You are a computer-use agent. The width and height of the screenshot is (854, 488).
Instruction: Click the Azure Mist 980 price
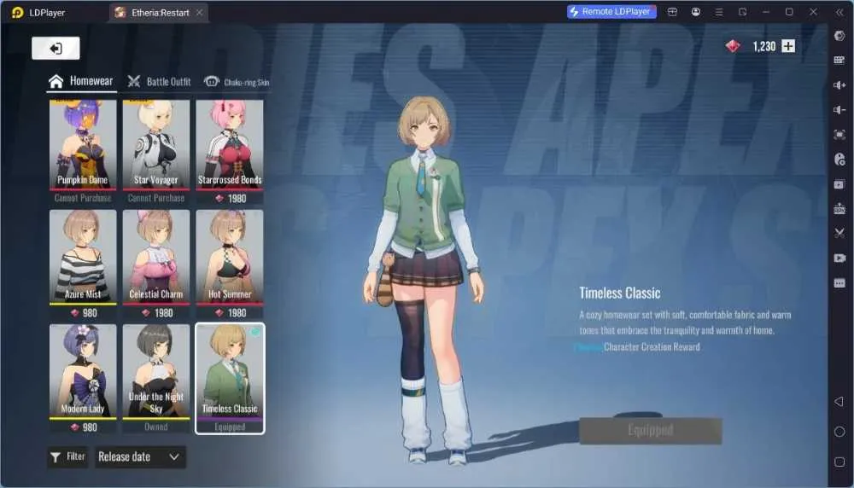[84, 313]
